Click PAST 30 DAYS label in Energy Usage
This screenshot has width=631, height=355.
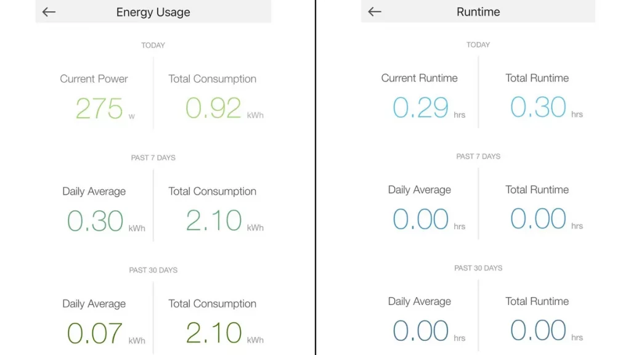pyautogui.click(x=153, y=270)
